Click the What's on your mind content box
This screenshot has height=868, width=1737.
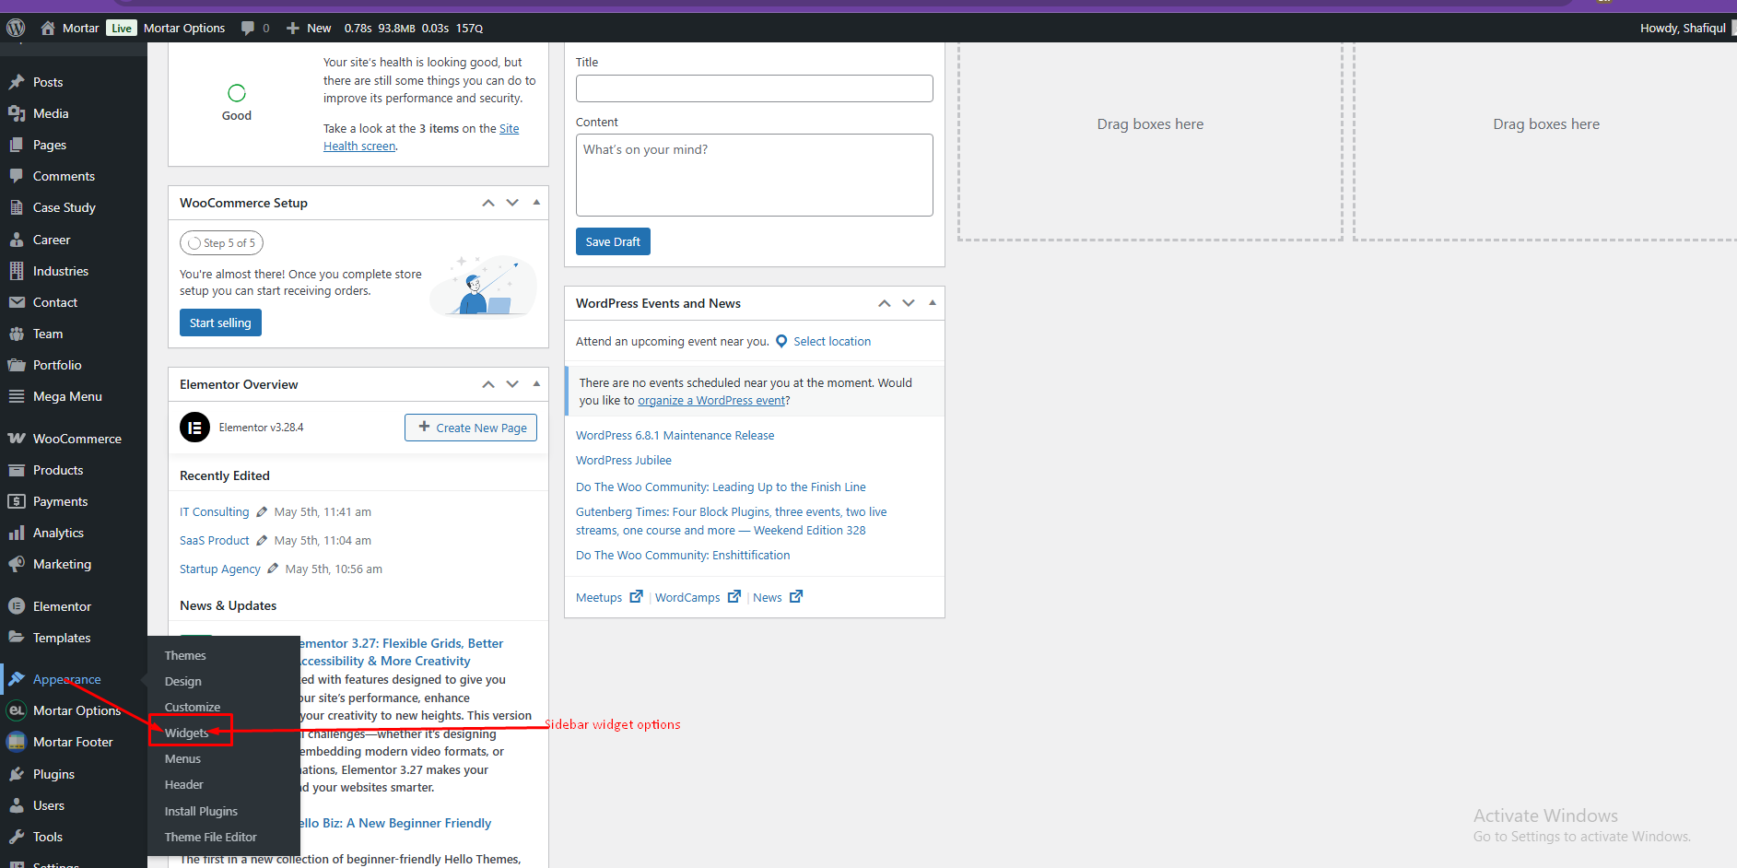tap(755, 175)
